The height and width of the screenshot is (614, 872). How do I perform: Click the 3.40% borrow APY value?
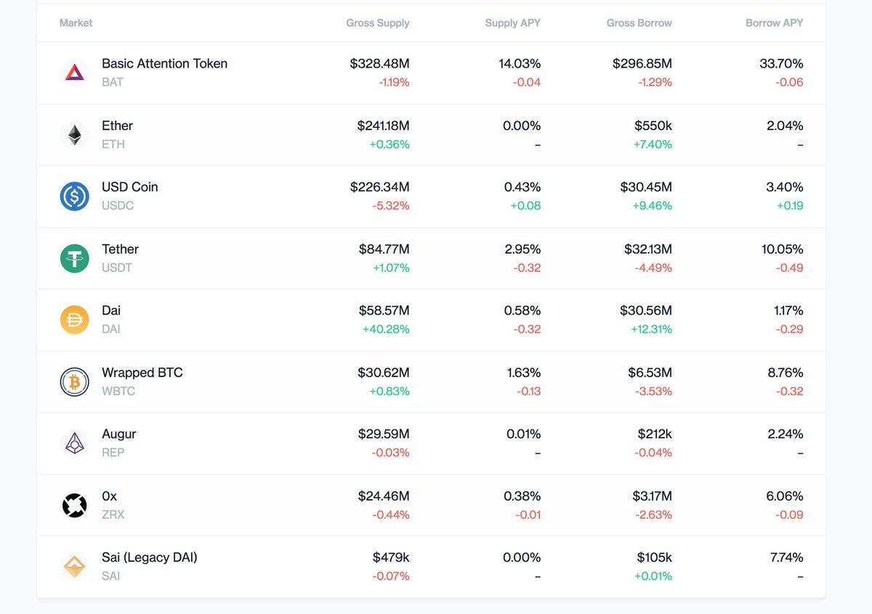pos(785,187)
